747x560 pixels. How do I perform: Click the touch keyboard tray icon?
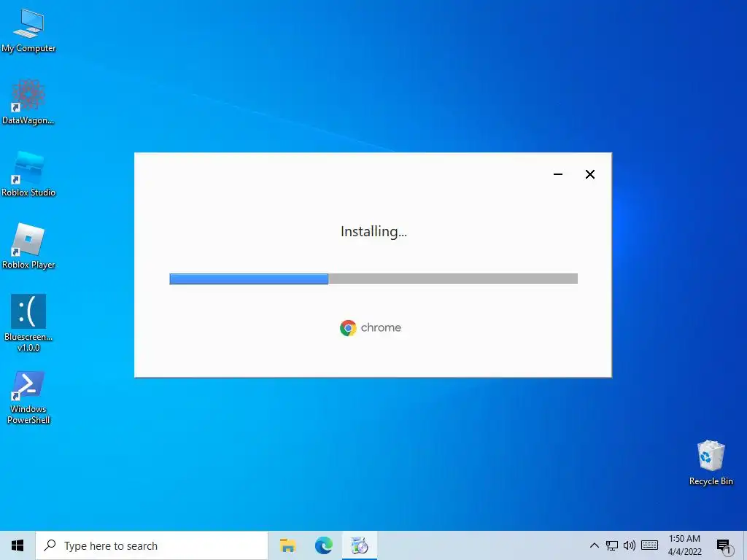pos(649,545)
